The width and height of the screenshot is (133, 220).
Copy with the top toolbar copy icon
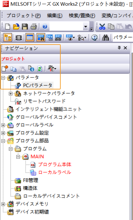pyautogui.click(x=111, y=26)
